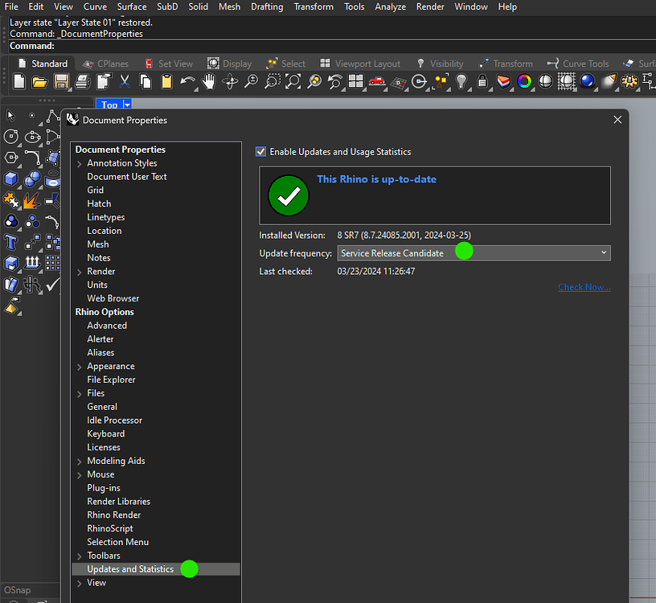Pick the Box solid creation tool

pyautogui.click(x=10, y=178)
